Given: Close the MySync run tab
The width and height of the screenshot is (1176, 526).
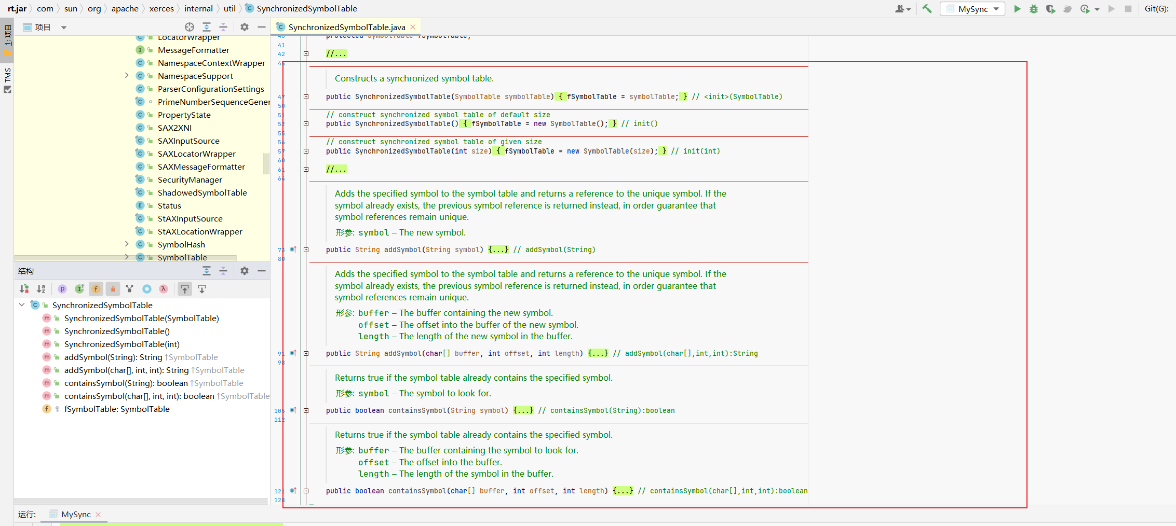Looking at the screenshot, I should click(x=98, y=515).
